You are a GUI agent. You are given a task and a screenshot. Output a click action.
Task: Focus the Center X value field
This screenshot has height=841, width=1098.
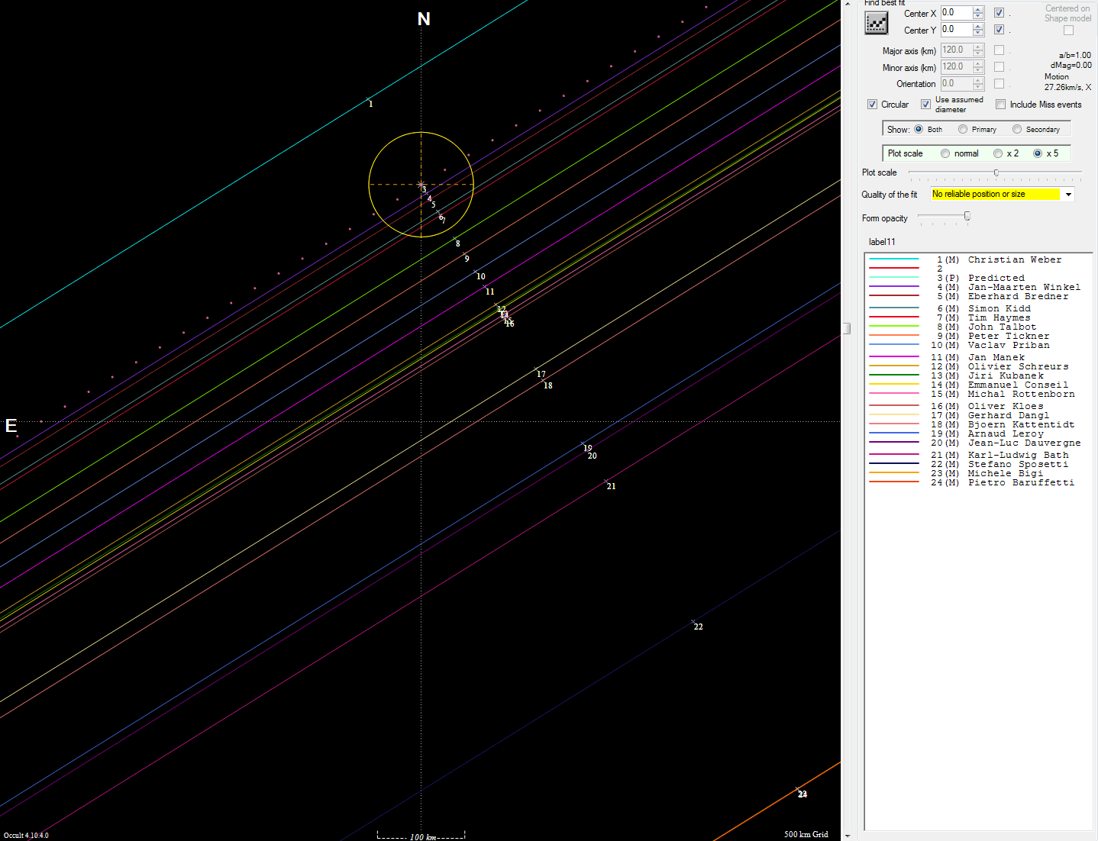[956, 13]
